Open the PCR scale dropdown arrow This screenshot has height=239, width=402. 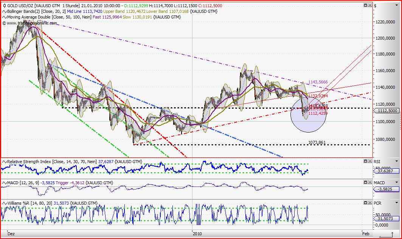397,203
